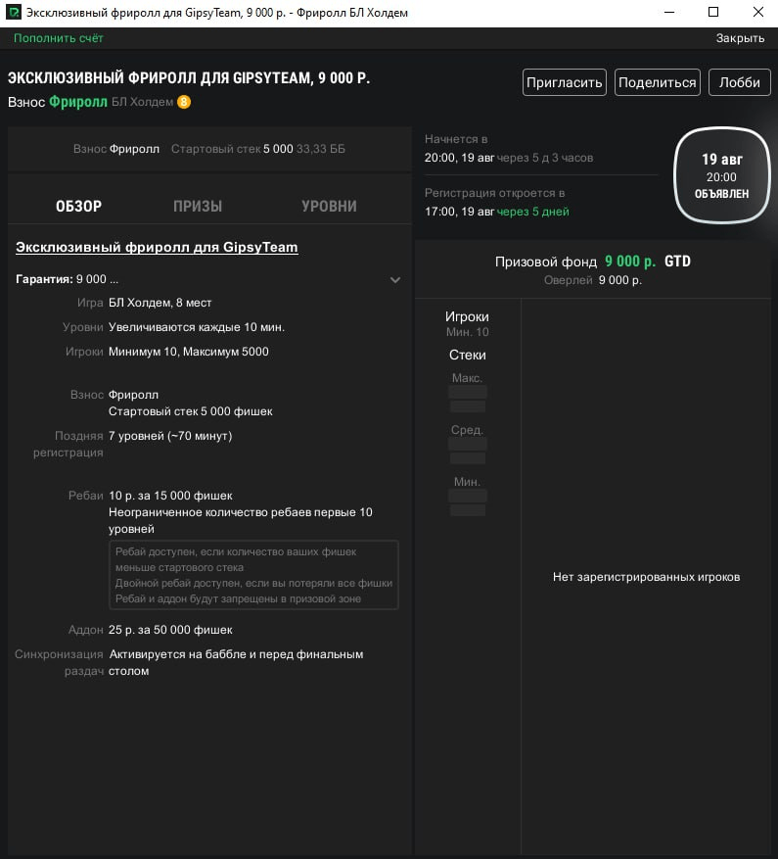Maximize the tournament window

coord(713,12)
